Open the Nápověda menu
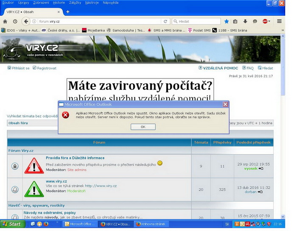308x231 pixels. point(111,3)
